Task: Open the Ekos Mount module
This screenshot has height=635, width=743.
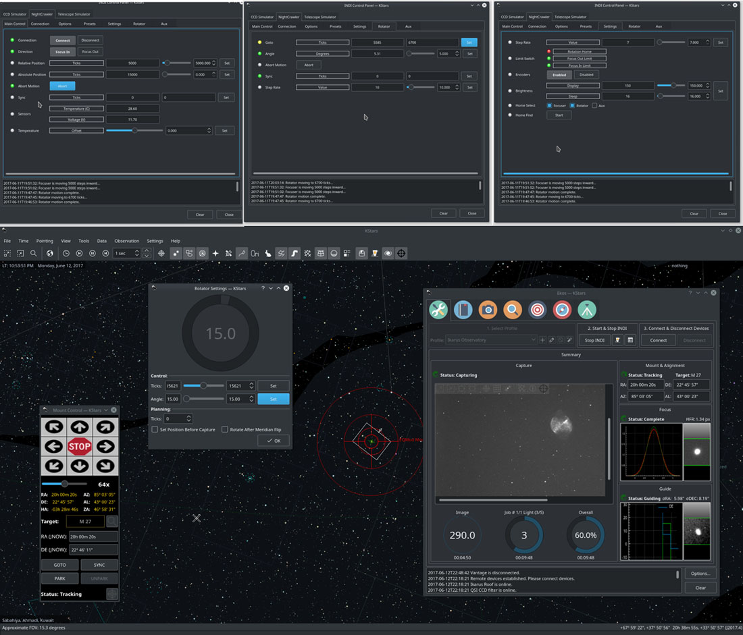Action: click(x=587, y=310)
